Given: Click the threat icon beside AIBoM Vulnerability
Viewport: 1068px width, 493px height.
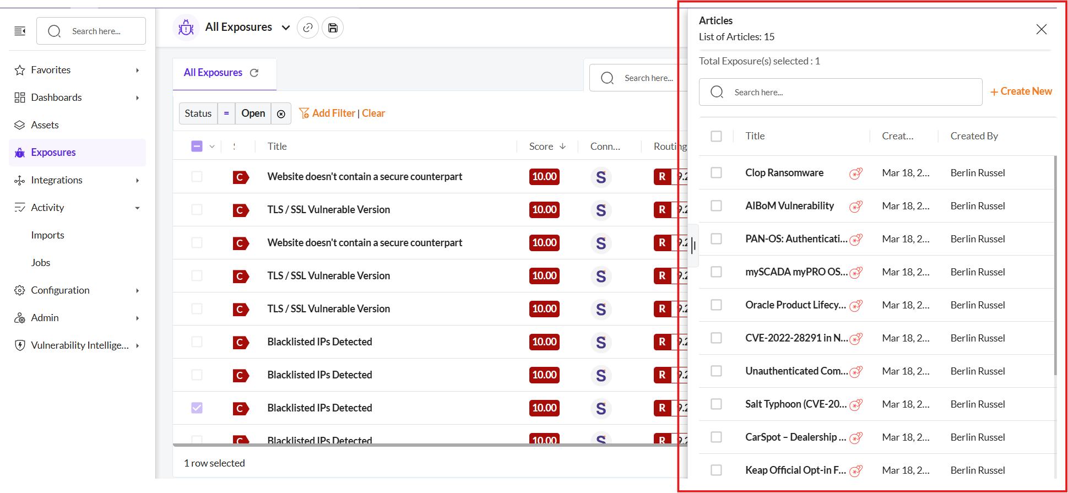Looking at the screenshot, I should [856, 207].
